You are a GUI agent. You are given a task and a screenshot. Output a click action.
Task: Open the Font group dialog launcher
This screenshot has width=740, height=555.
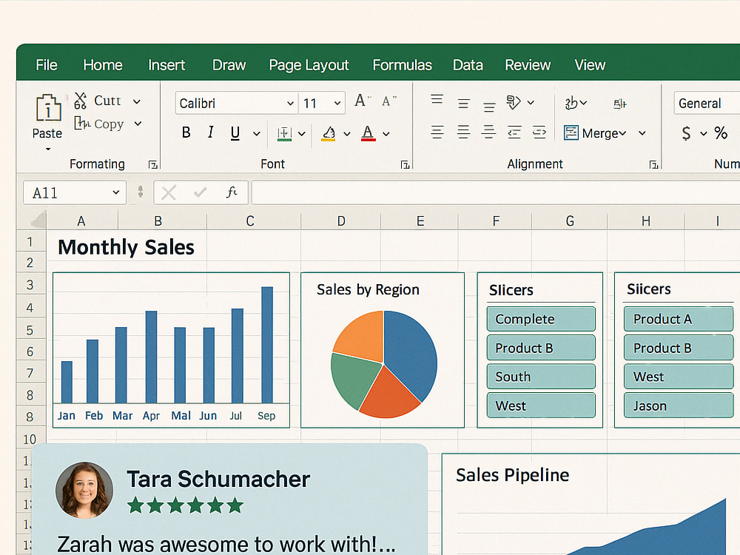405,165
